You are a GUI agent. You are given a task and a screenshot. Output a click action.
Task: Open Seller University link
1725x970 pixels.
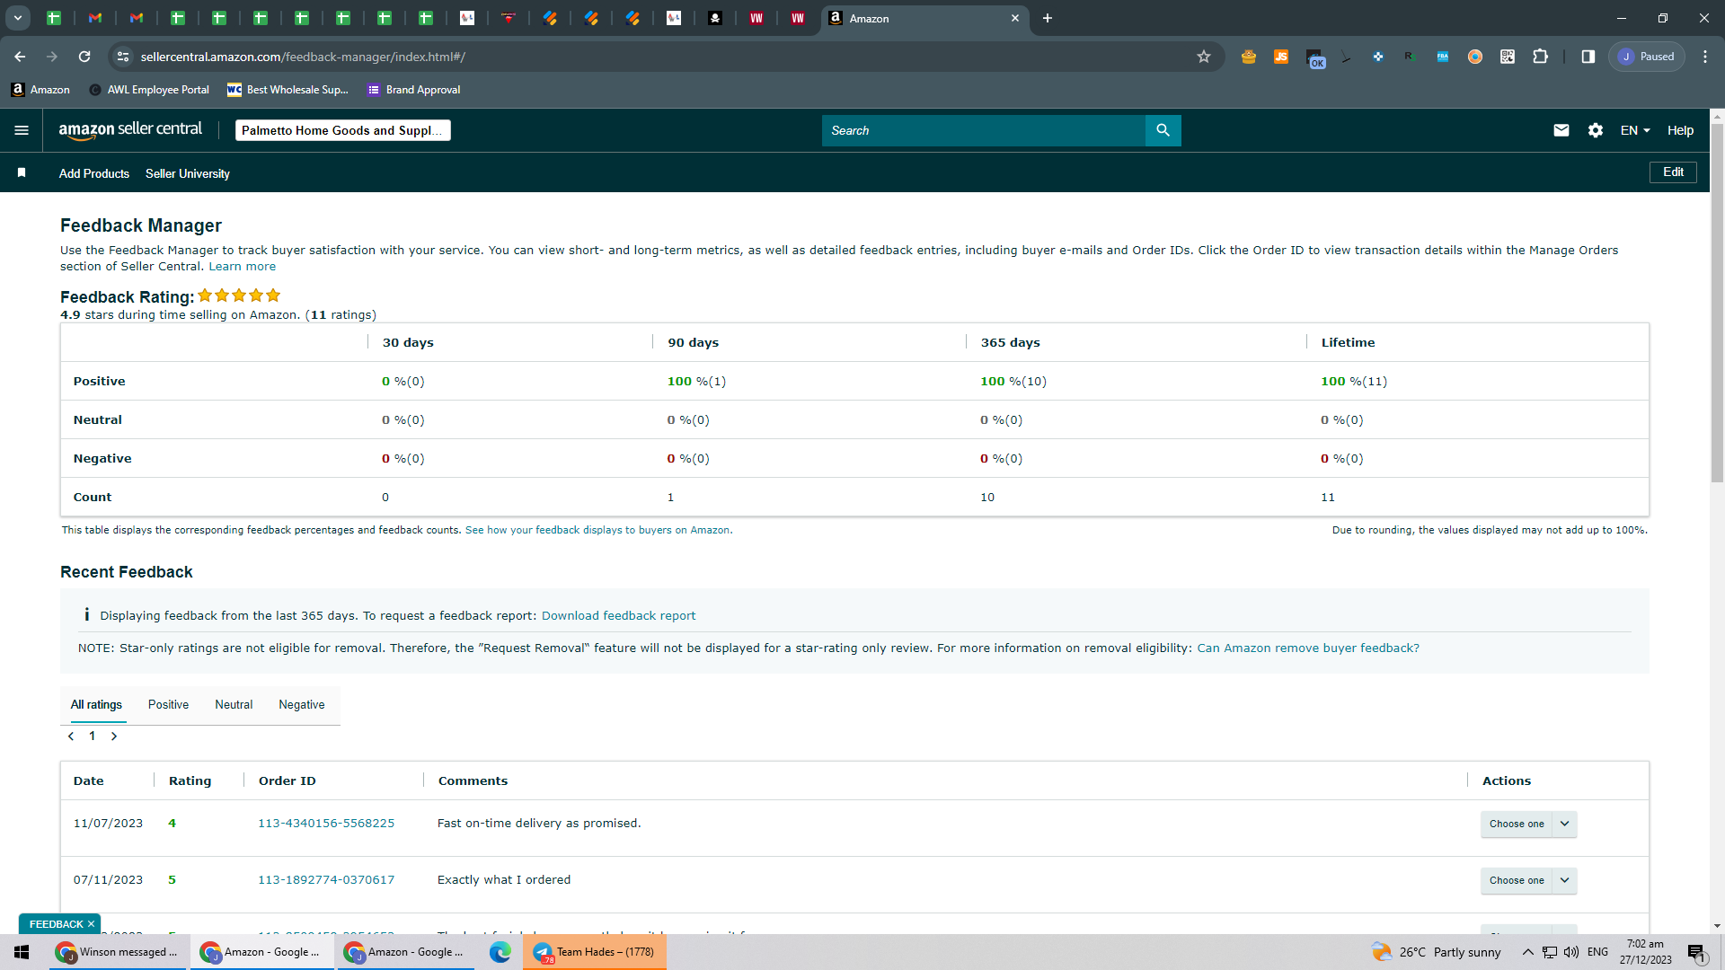click(188, 173)
